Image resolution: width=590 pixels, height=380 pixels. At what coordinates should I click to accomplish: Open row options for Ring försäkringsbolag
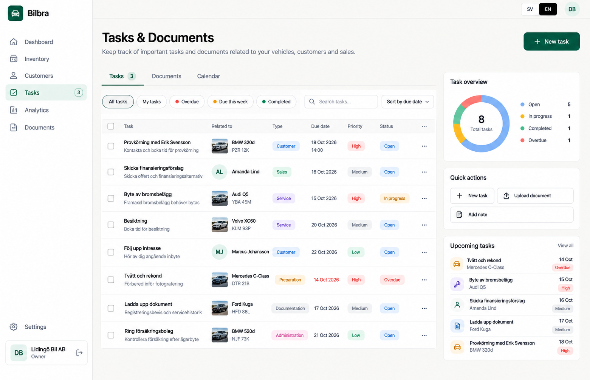pos(424,335)
